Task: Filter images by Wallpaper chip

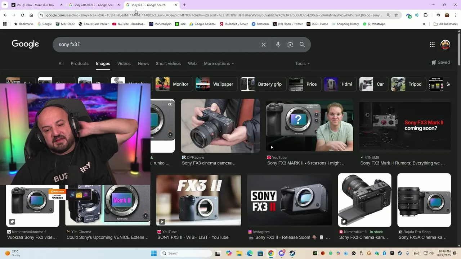Action: click(216, 84)
